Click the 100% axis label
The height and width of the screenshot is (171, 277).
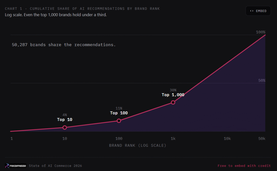click(260, 32)
